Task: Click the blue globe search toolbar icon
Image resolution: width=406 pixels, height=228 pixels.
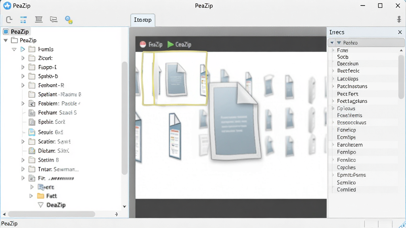Action: 69,20
